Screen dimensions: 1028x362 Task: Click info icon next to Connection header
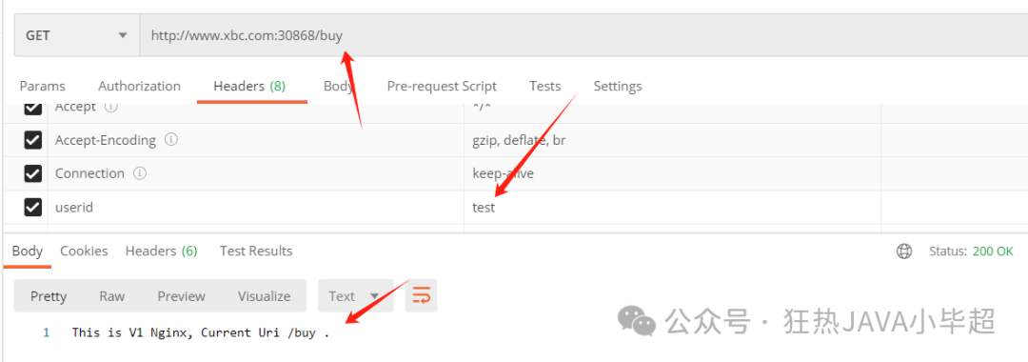pos(140,173)
